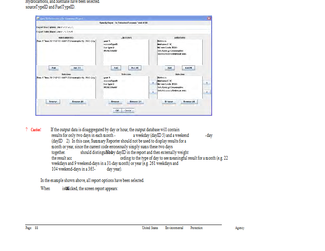Close the Summary Report parameters dialog
Image resolution: width=325 pixels, height=251 pixels.
[209, 19]
